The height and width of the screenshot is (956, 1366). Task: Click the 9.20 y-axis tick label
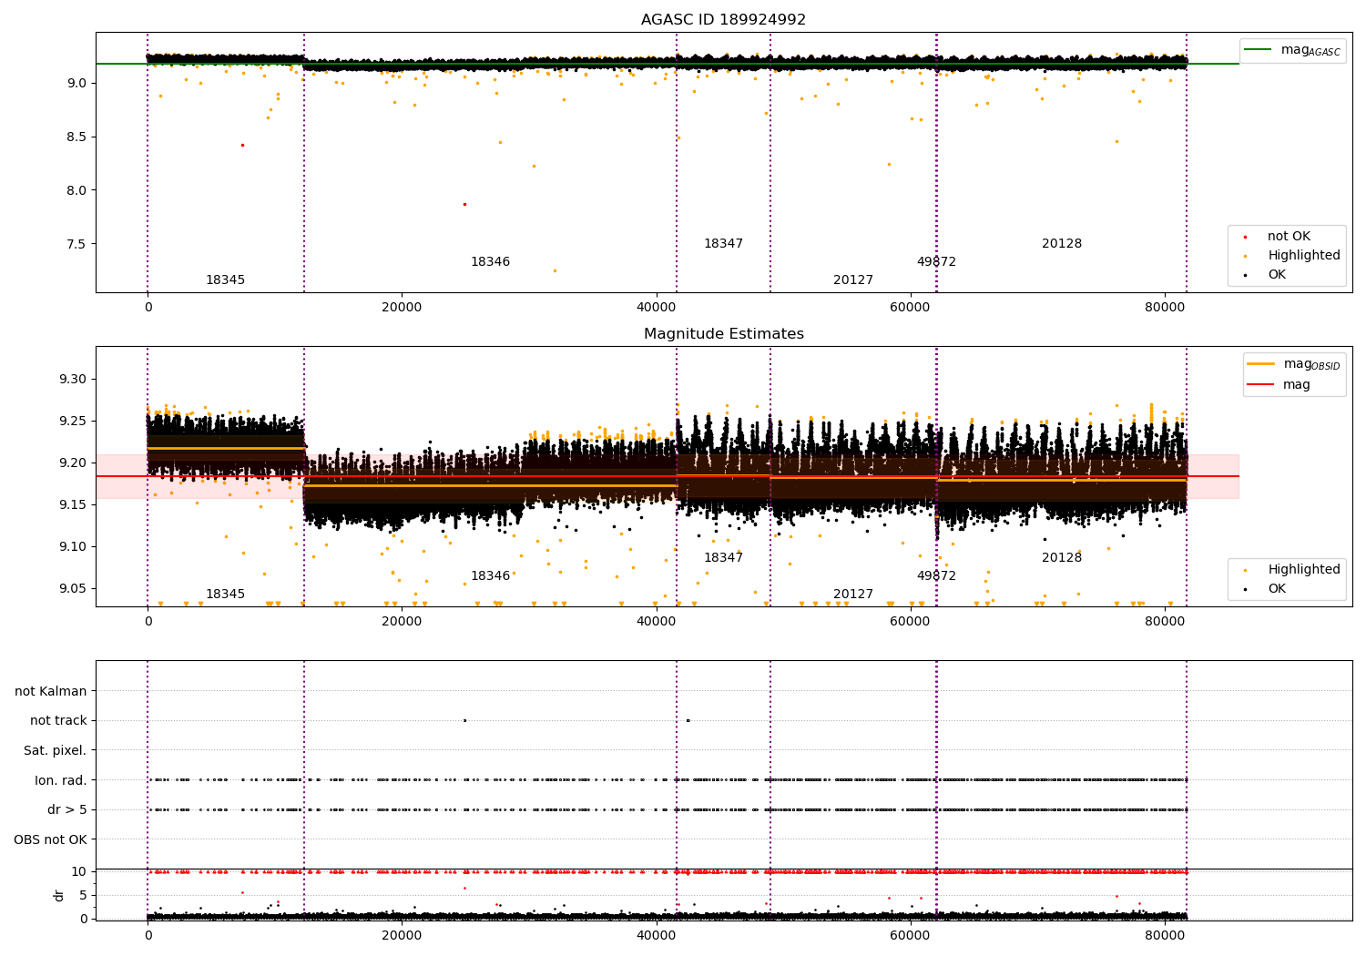73,463
